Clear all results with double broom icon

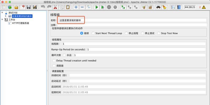tap(150, 7)
